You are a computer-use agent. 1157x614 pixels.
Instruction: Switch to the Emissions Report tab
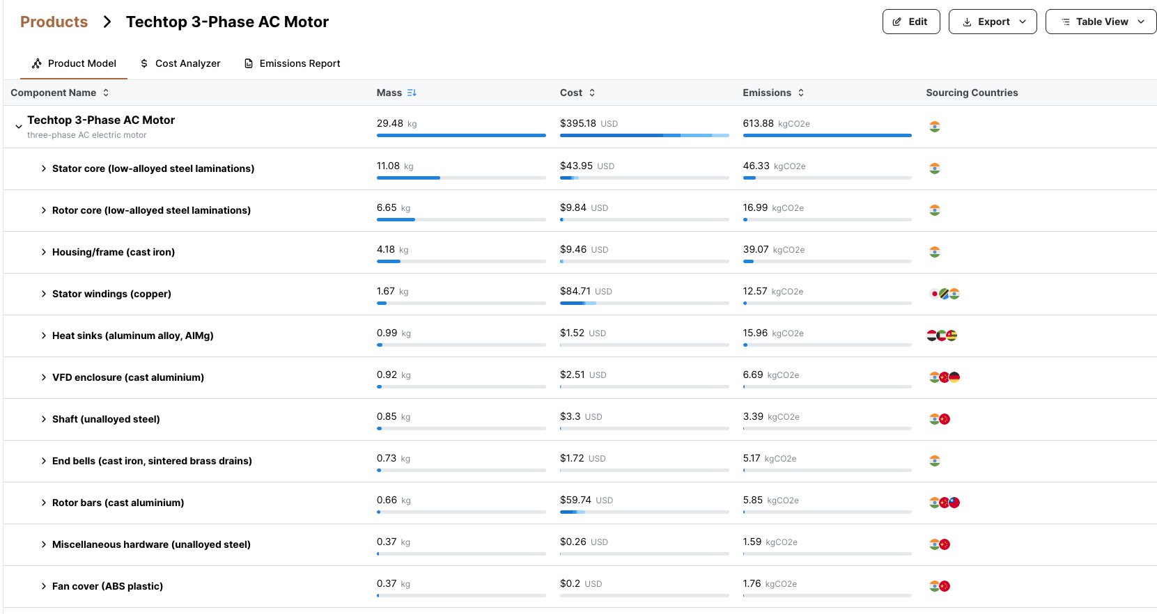coord(293,63)
